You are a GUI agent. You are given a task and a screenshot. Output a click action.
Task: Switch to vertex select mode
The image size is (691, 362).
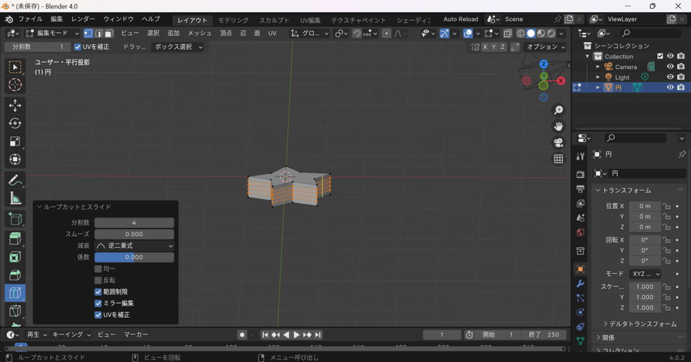(89, 33)
